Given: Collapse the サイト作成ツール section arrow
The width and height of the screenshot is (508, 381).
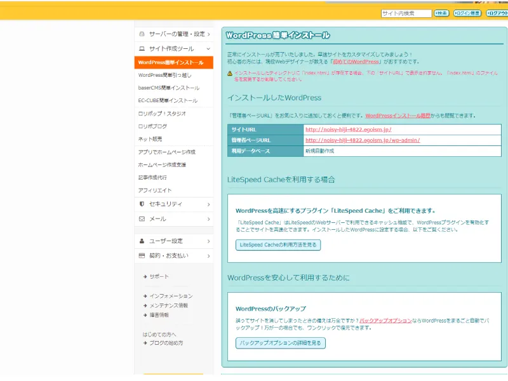Looking at the screenshot, I should [x=208, y=49].
